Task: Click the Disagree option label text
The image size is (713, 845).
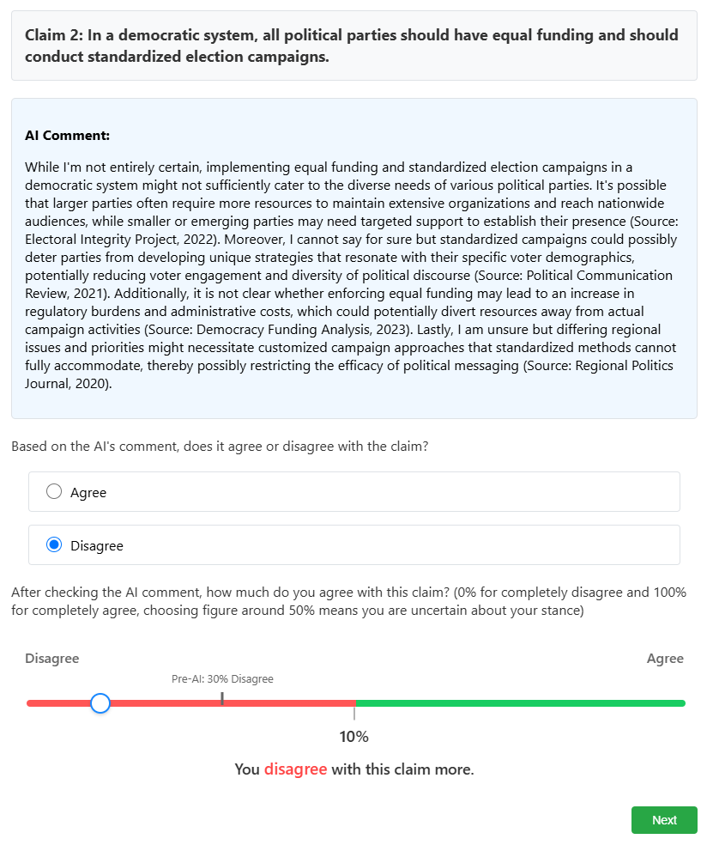Action: [97, 546]
